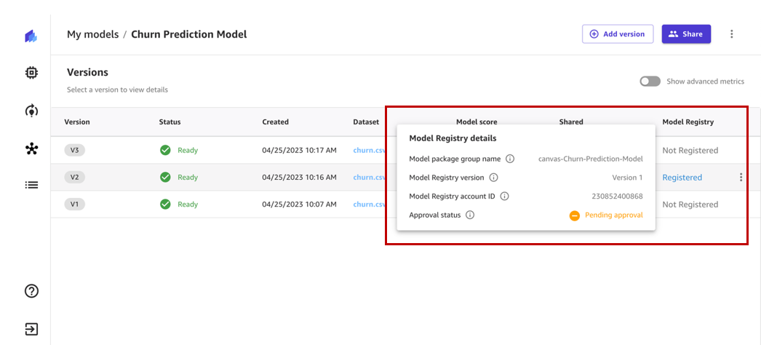Click the SageMaker Canvas logo icon
Image resolution: width=761 pixels, height=345 pixels.
click(x=31, y=36)
